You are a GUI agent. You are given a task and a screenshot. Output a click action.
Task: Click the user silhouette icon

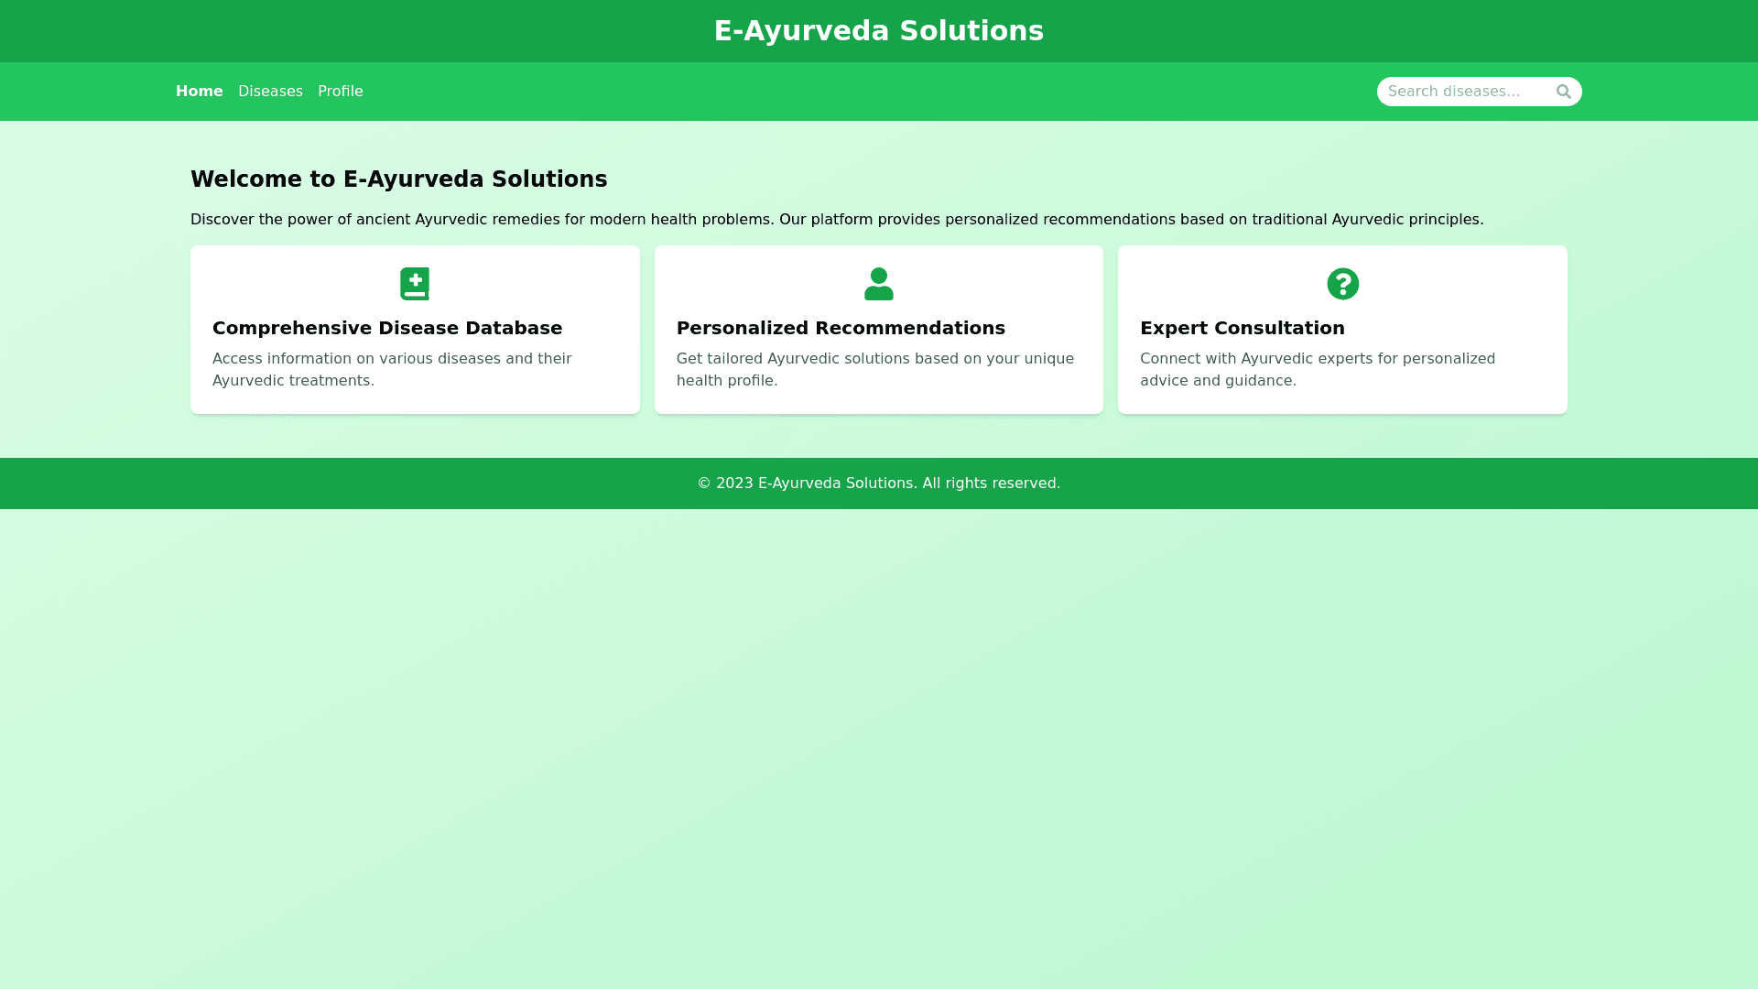[878, 284]
